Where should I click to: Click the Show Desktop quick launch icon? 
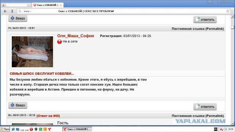click(x=18, y=129)
